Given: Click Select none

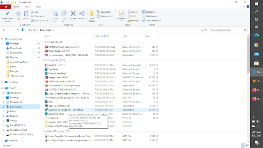Looking at the screenshot, I should [150, 16].
